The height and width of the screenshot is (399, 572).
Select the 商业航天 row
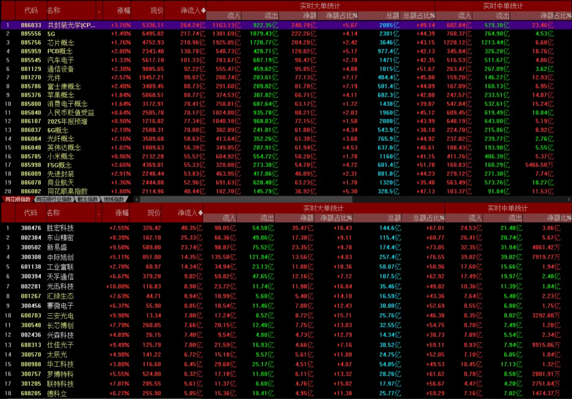pyautogui.click(x=286, y=182)
